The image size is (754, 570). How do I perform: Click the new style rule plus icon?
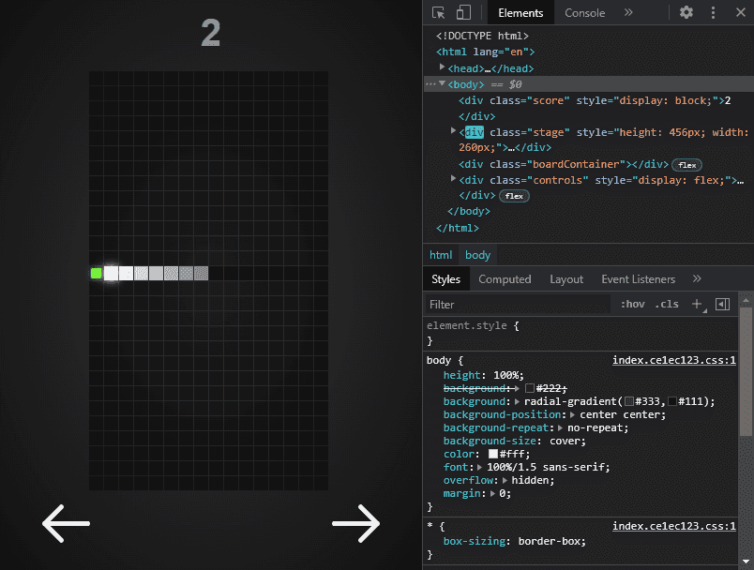click(697, 304)
